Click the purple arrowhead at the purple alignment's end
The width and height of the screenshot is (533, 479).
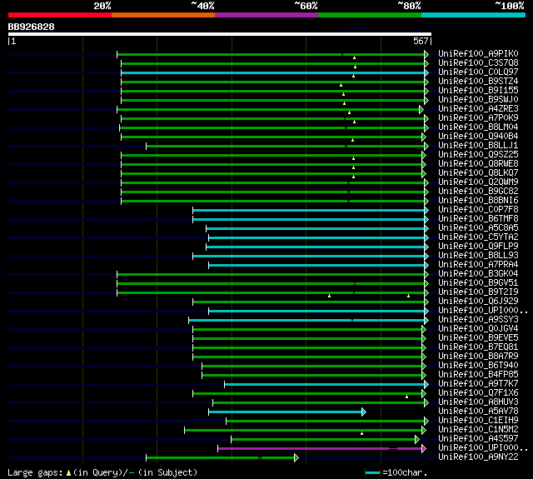click(x=424, y=448)
